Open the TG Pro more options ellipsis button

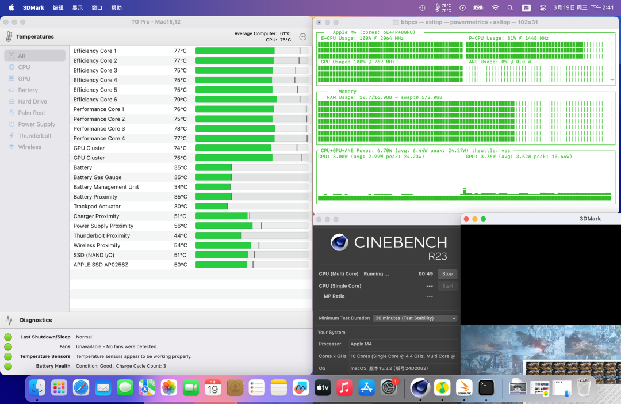[x=303, y=37]
